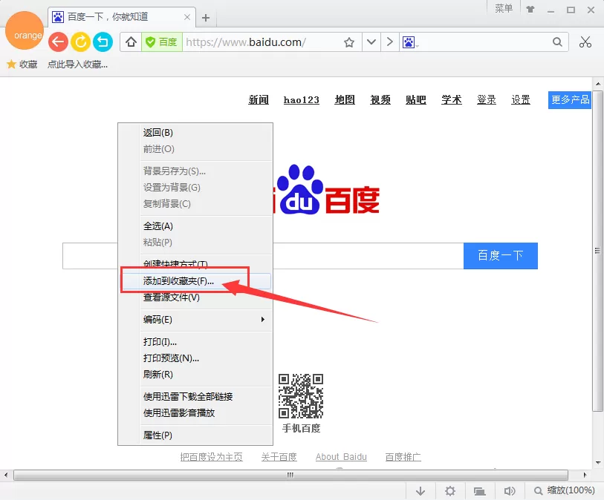This screenshot has height=500, width=604.
Task: Choose 返回(B) from context menu
Action: 195,133
